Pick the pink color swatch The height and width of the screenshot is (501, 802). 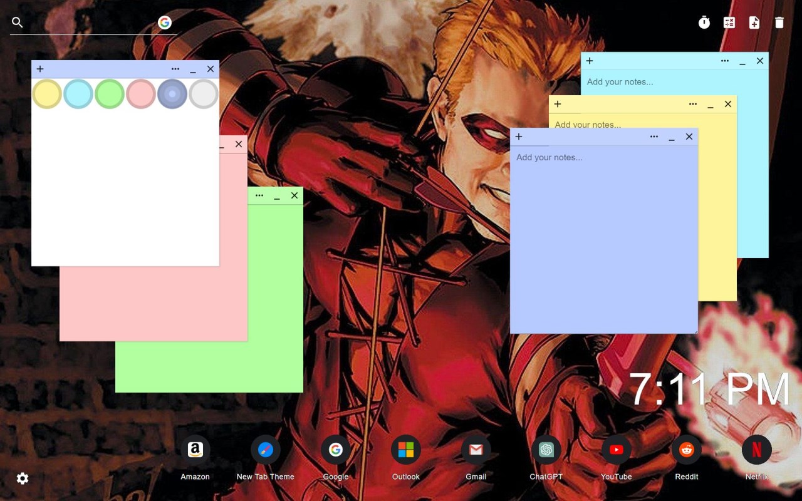(141, 94)
